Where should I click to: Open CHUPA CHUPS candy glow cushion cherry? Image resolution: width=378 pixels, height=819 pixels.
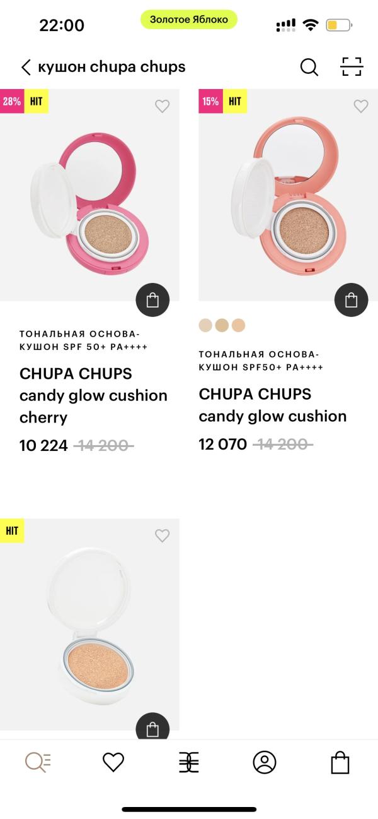(x=93, y=395)
